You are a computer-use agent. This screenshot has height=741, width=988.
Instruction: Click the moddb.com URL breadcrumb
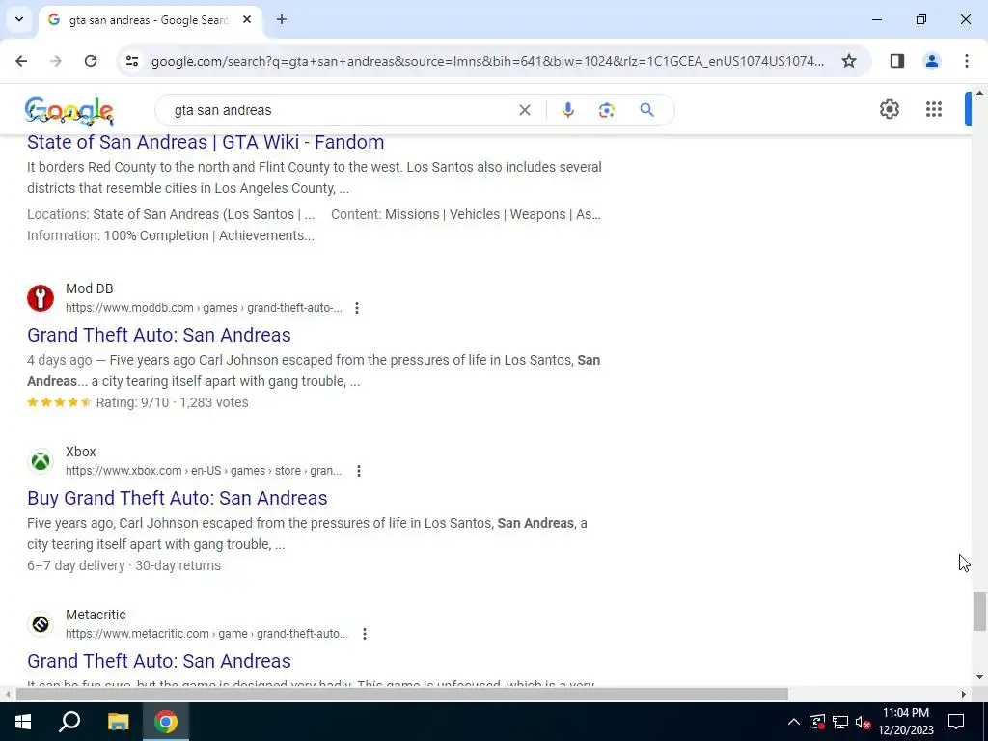[204, 308]
